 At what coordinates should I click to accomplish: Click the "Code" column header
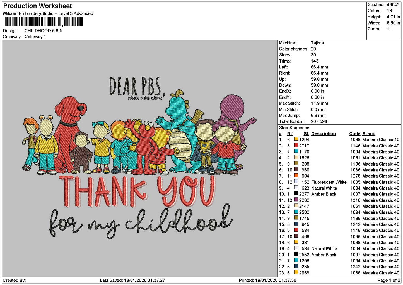[355, 134]
